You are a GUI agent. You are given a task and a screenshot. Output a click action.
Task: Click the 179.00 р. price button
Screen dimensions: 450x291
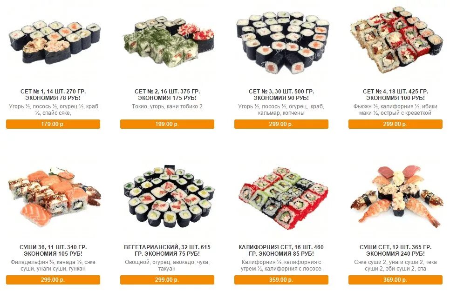(x=53, y=124)
